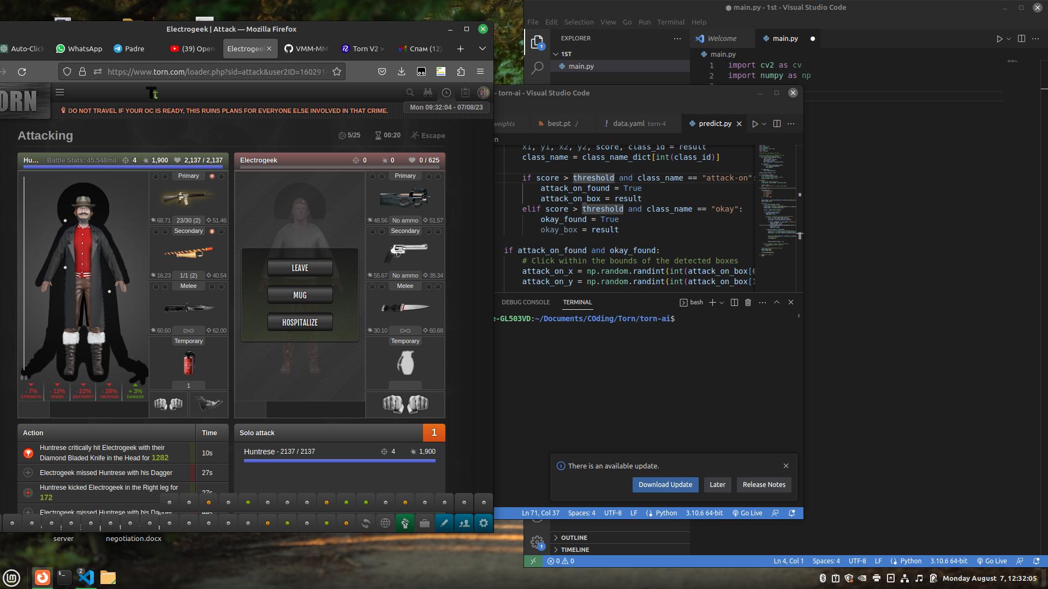Click blue health bar under Huntrese header
This screenshot has height=589, width=1048.
pos(123,167)
